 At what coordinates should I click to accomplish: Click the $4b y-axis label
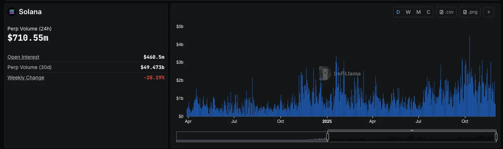point(180,45)
